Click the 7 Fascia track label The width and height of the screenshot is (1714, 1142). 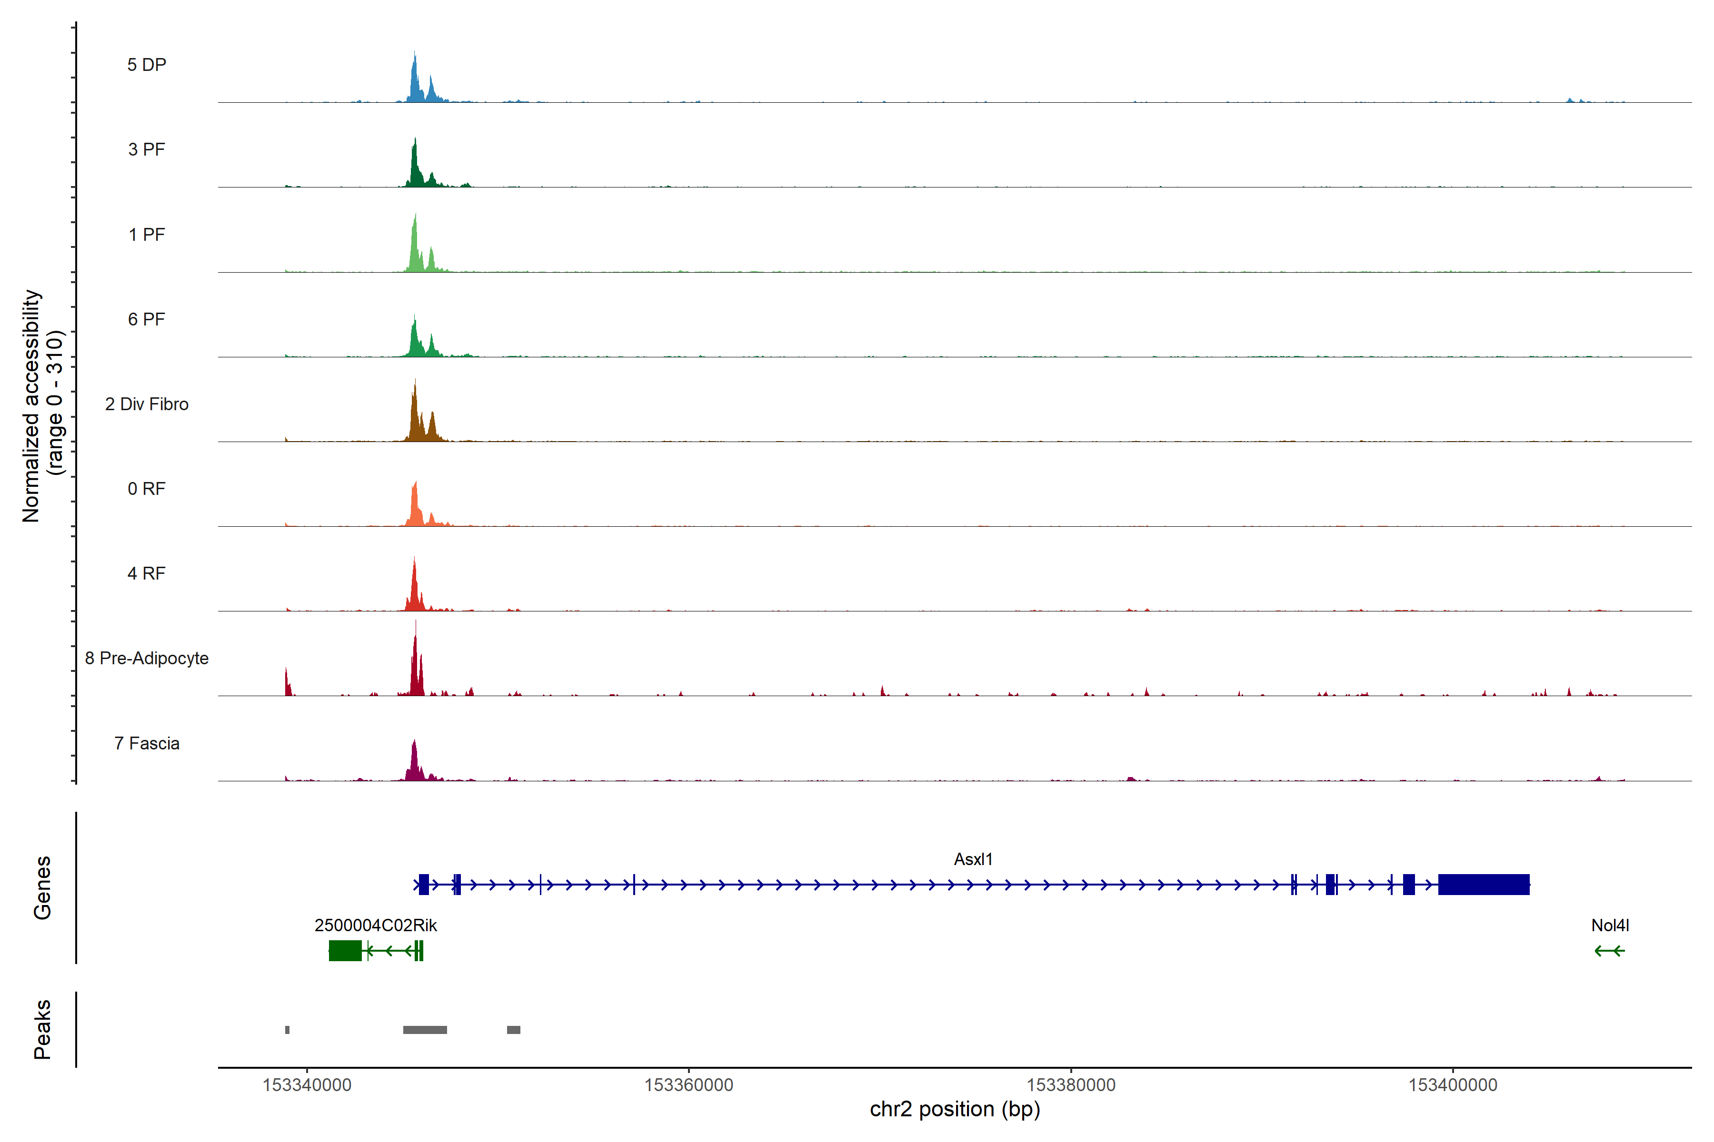point(147,744)
